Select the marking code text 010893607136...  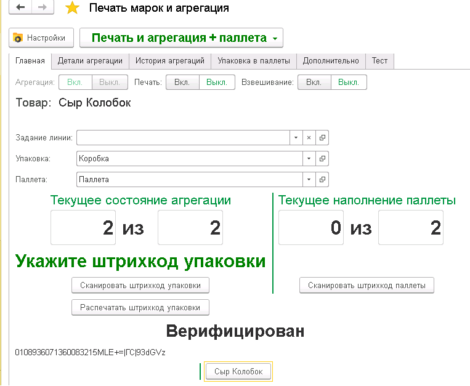tap(90, 353)
